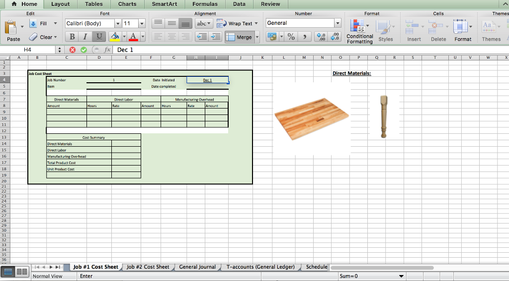Screen dimensions: 509x281
Task: Open Merge options dropdown arrow
Action: pyautogui.click(x=257, y=37)
